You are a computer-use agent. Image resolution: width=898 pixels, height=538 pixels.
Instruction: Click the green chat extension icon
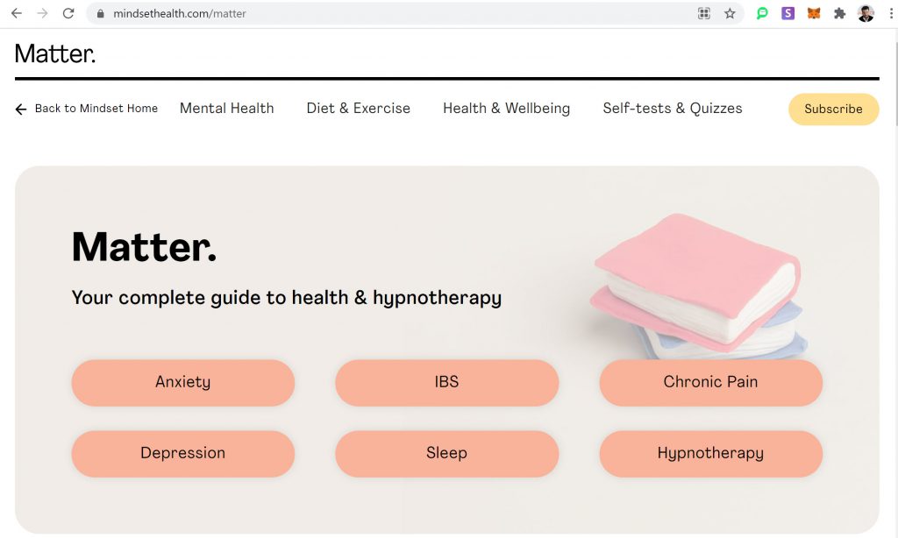(x=762, y=13)
